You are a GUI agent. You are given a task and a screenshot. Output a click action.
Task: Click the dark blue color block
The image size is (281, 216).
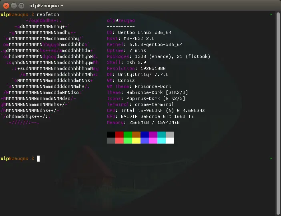[x=145, y=134]
